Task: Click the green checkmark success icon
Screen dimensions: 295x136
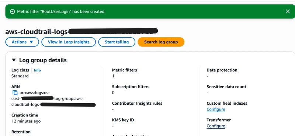Action: tap(13, 12)
